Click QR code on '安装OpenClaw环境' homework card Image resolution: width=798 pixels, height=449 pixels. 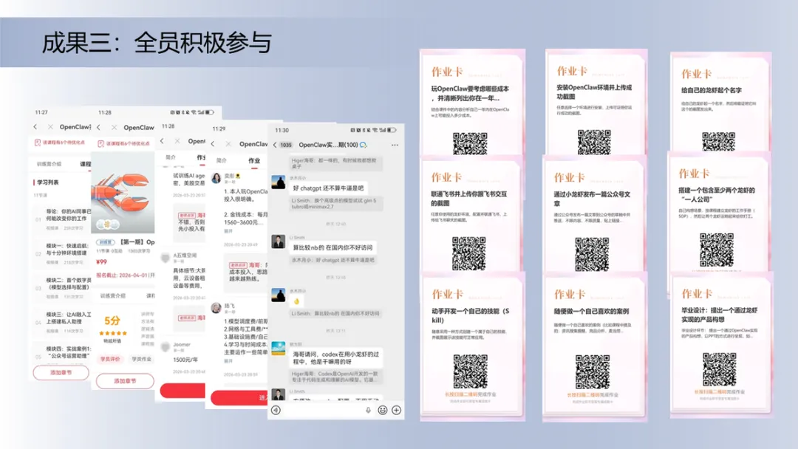point(594,142)
